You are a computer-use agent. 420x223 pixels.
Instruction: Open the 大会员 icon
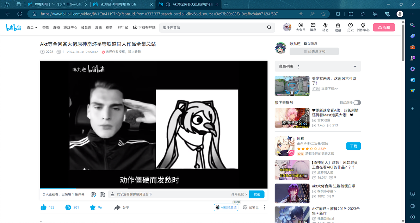click(x=301, y=27)
